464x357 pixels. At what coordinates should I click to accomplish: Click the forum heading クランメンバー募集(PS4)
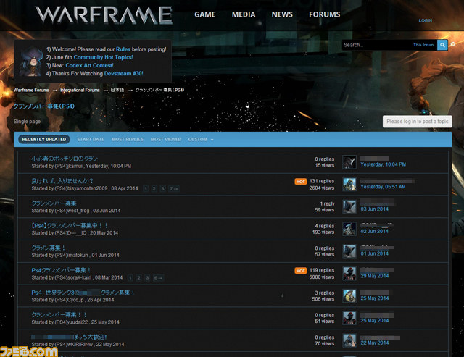(x=44, y=106)
